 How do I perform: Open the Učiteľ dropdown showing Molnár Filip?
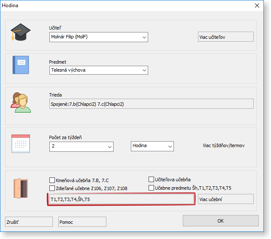[98, 37]
